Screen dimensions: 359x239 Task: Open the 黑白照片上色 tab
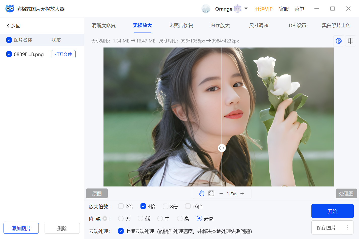coord(336,25)
